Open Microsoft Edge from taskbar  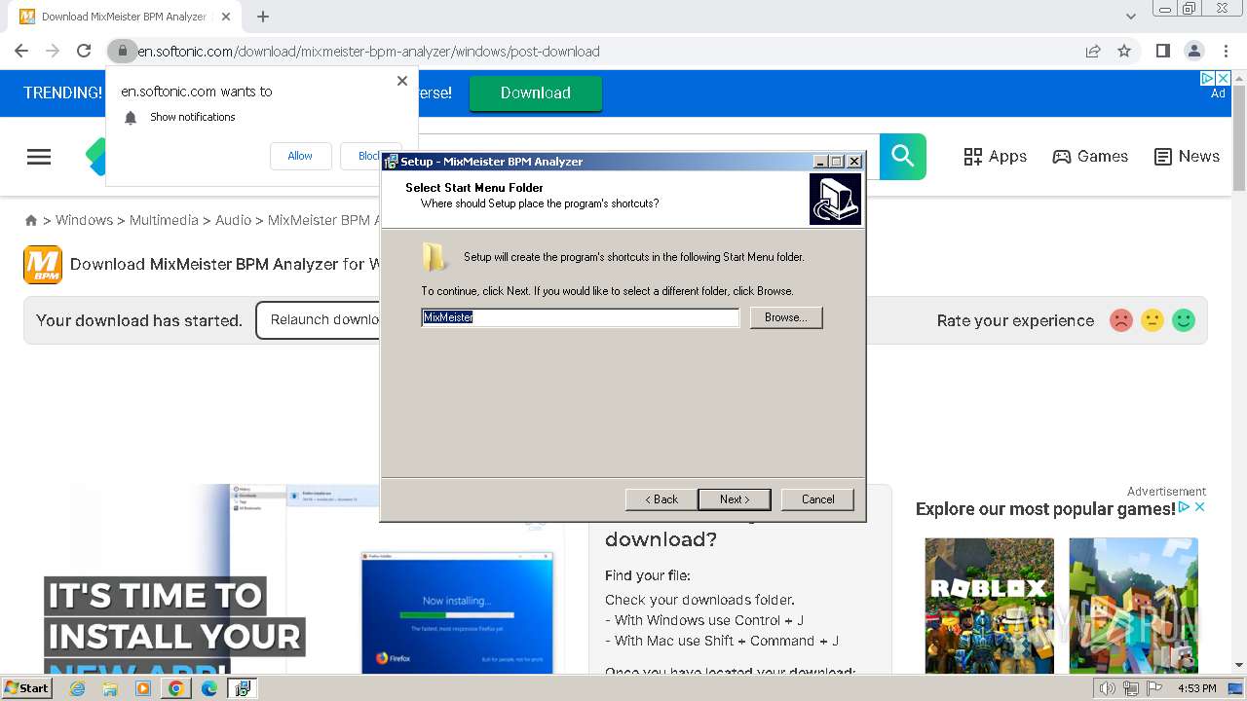209,688
